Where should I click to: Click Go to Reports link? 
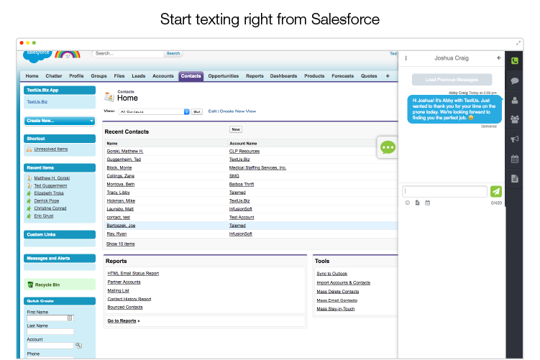122,320
